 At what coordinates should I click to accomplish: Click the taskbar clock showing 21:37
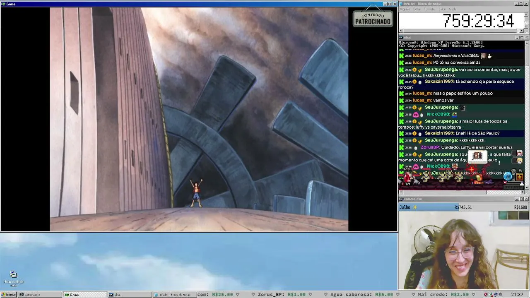click(517, 295)
